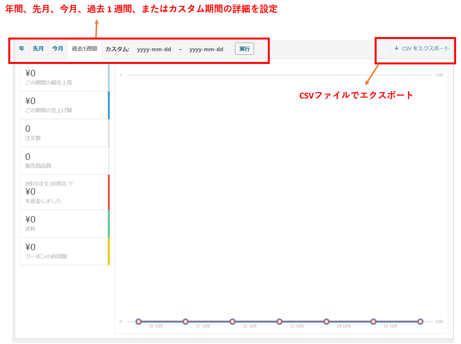This screenshot has height=344, width=461.
Task: Click the CSV をエクスポート link
Action: (425, 48)
